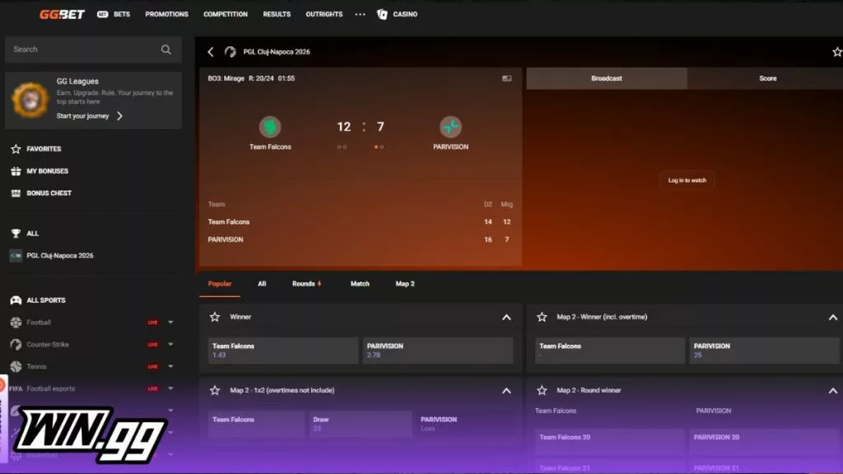
Task: Bet on PARIVISION 25 in Map 2 Winner
Action: click(764, 351)
